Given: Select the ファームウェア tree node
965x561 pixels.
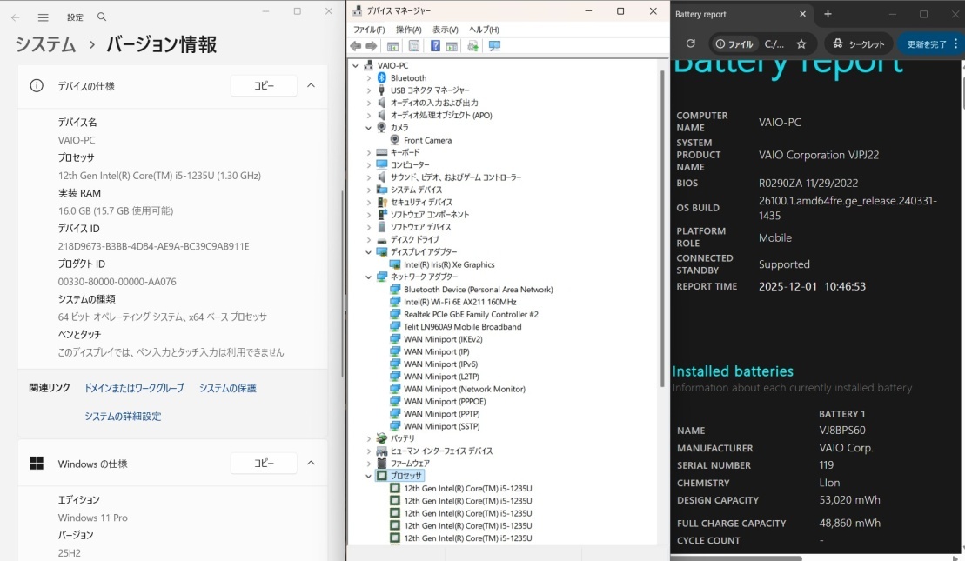Looking at the screenshot, I should 410,464.
